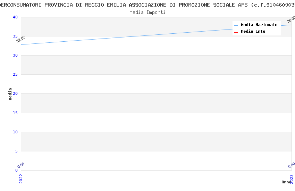295x191 pixels.
Task: Click the 20 tick on the y-axis
Action: [15, 94]
